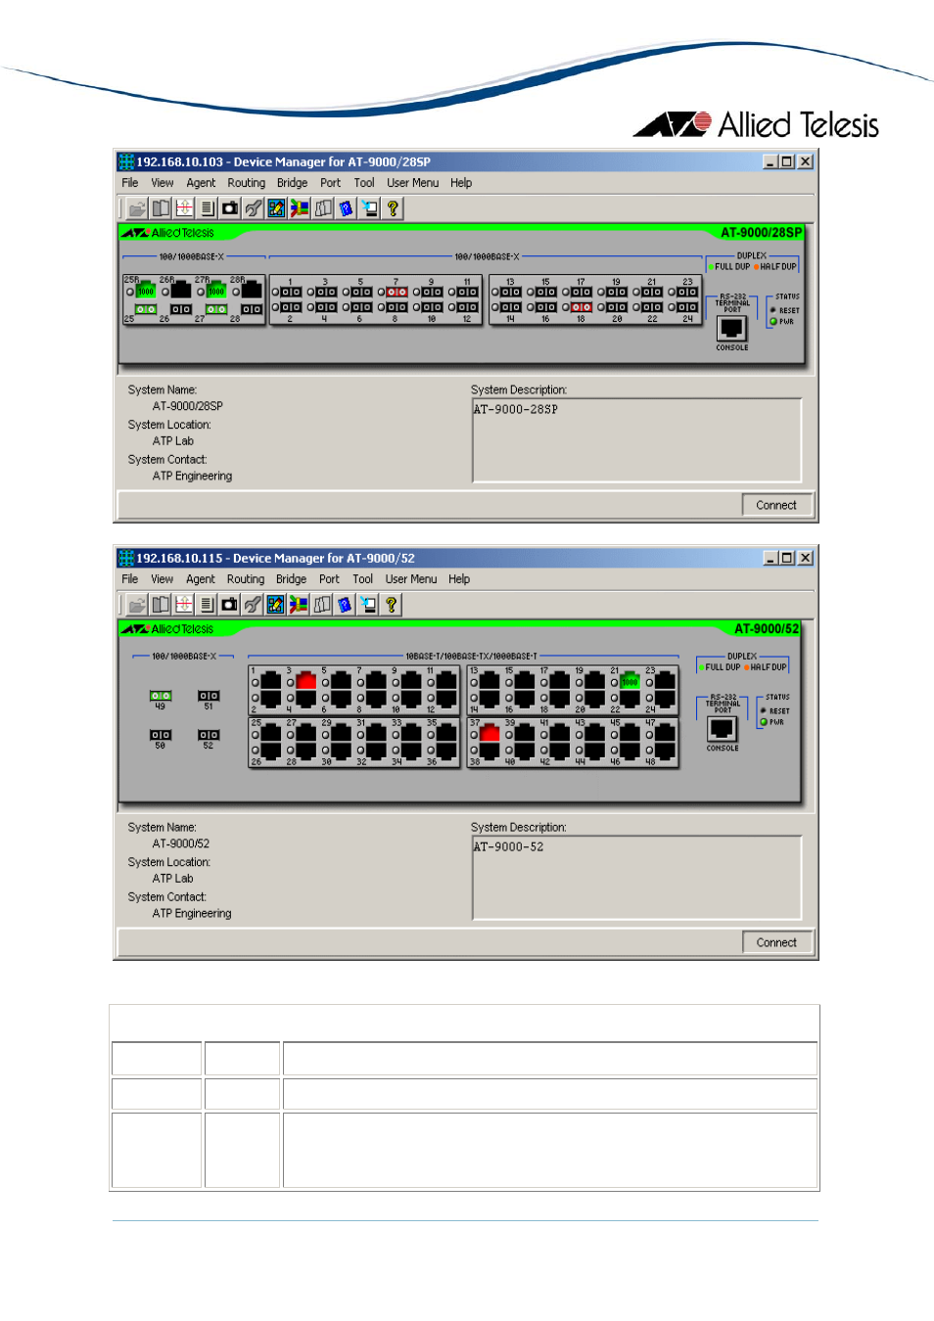This screenshot has height=1321, width=934.
Task: Open Bridge menu in AT-9000/28SP window
Action: click(x=292, y=183)
